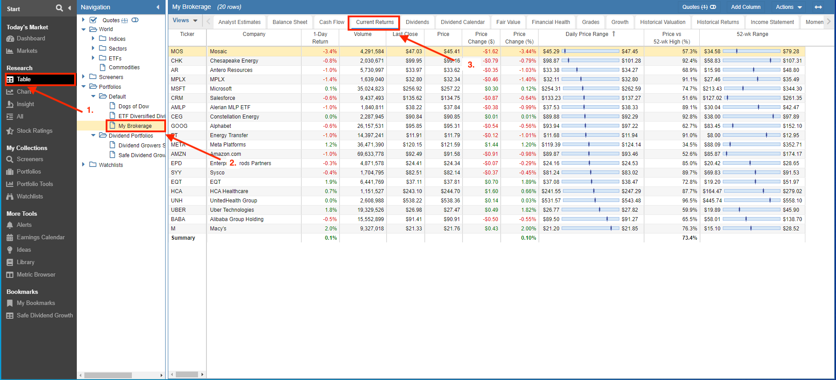Screen dimensions: 836x380
Task: Expand the Indices folder
Action: pos(93,39)
